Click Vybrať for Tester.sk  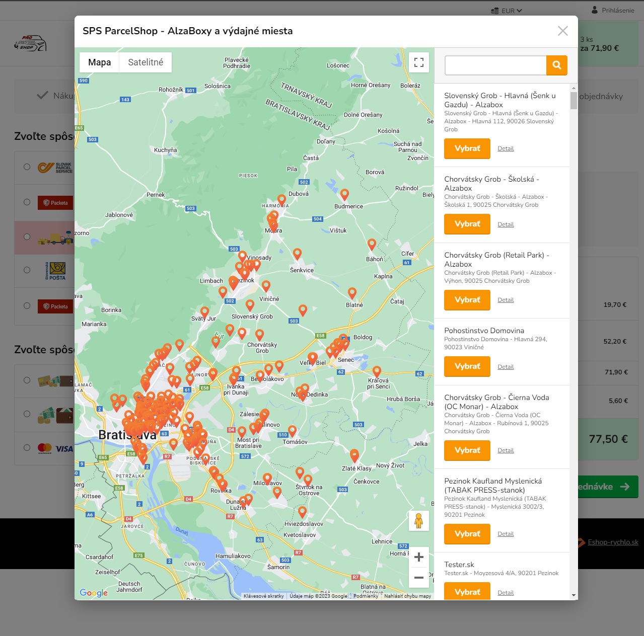tap(467, 592)
